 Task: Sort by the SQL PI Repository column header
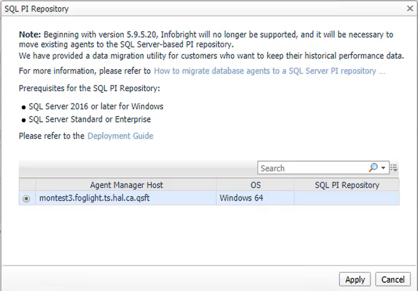click(x=347, y=185)
